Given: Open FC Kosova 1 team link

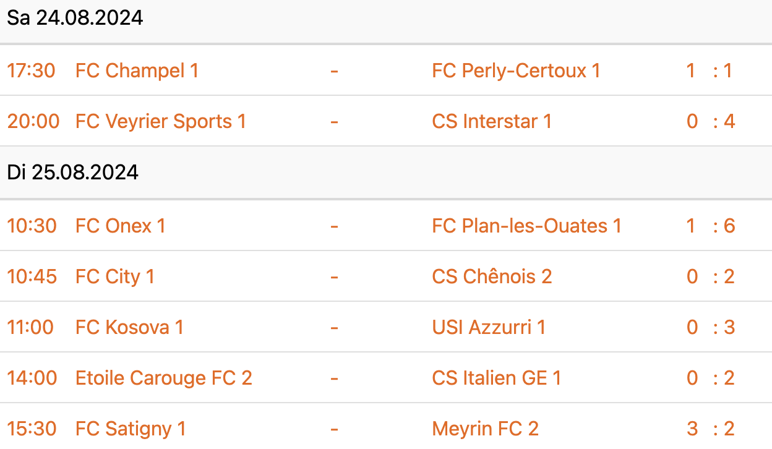Looking at the screenshot, I should pos(129,327).
